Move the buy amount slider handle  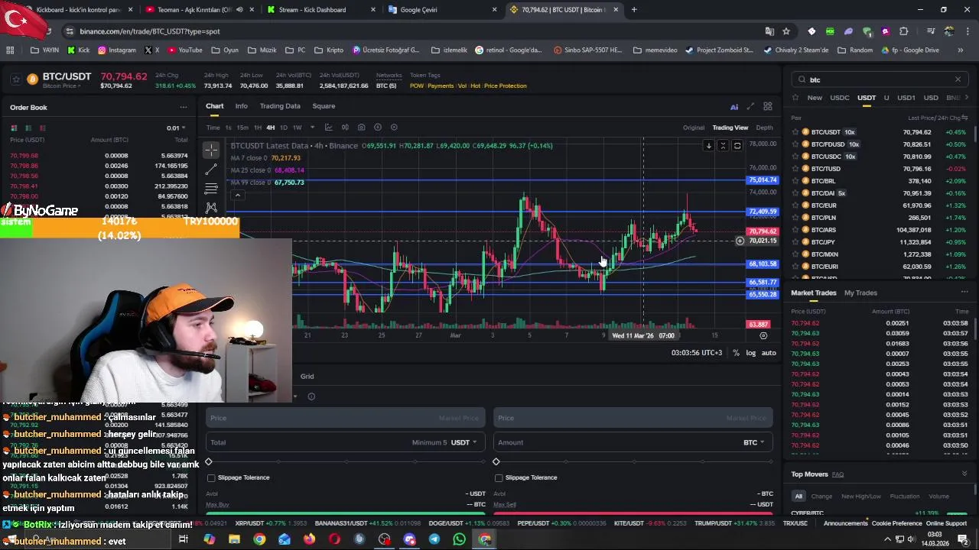(x=209, y=461)
